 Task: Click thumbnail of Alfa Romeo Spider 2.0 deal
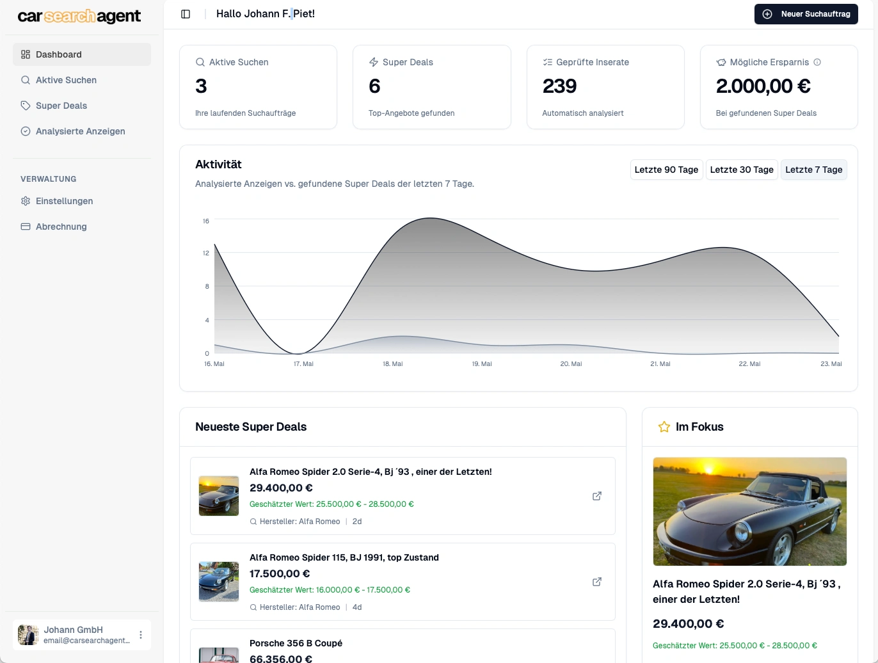(219, 496)
